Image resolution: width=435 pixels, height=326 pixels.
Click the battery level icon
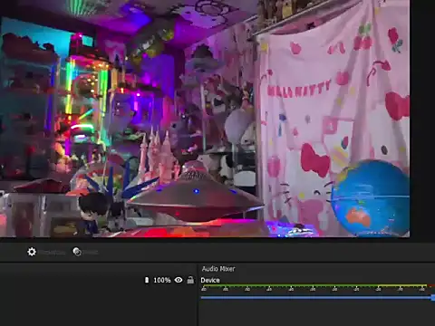pyautogui.click(x=147, y=280)
